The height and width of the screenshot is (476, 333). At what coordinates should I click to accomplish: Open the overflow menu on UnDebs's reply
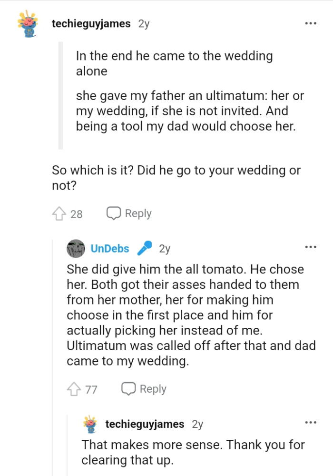[x=311, y=246]
